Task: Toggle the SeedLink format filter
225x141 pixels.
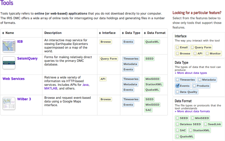Action: pyautogui.click(x=206, y=124)
